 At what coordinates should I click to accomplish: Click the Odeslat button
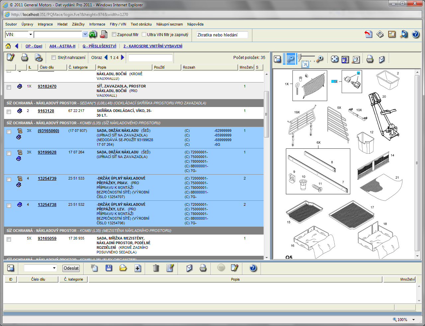71,268
